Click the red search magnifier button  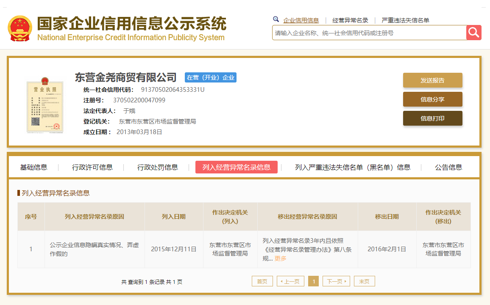pos(474,33)
